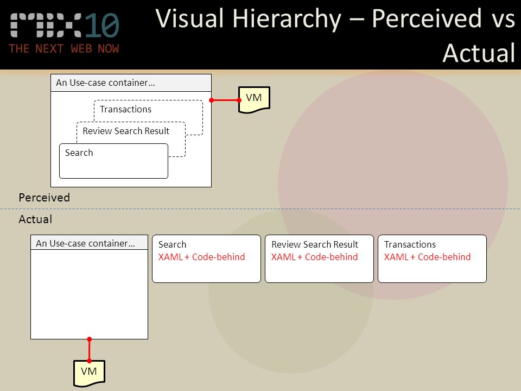Click the Actual 'An Use-case container…' header
The image size is (521, 391).
pyautogui.click(x=89, y=243)
